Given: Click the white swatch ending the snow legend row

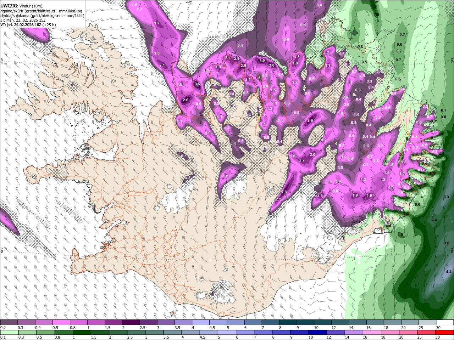Looking at the screenshot, I should pyautogui.click(x=444, y=323).
